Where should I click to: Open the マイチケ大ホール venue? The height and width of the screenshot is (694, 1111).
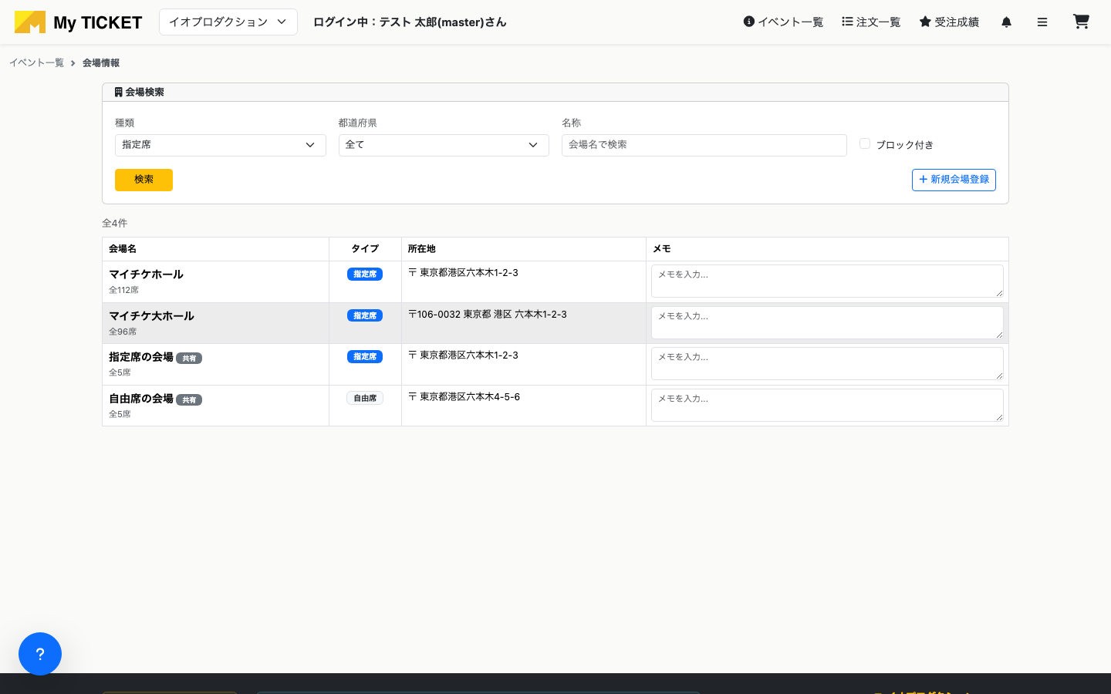point(151,316)
